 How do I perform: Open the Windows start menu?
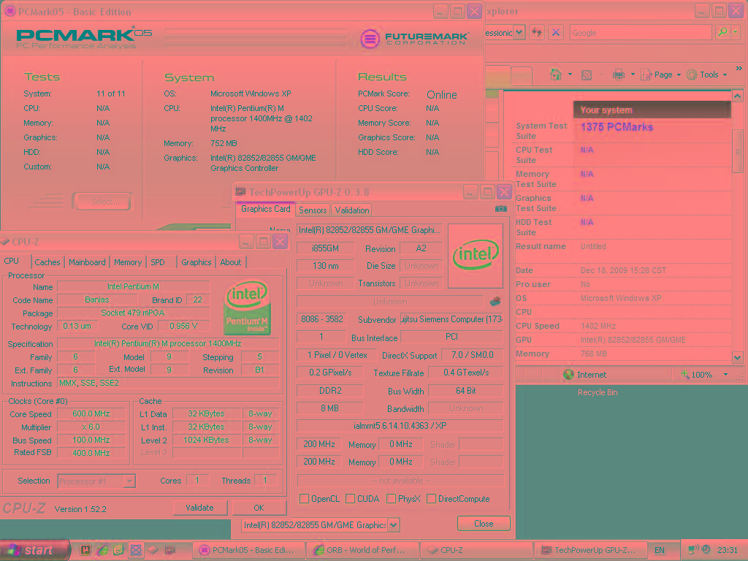[34, 550]
